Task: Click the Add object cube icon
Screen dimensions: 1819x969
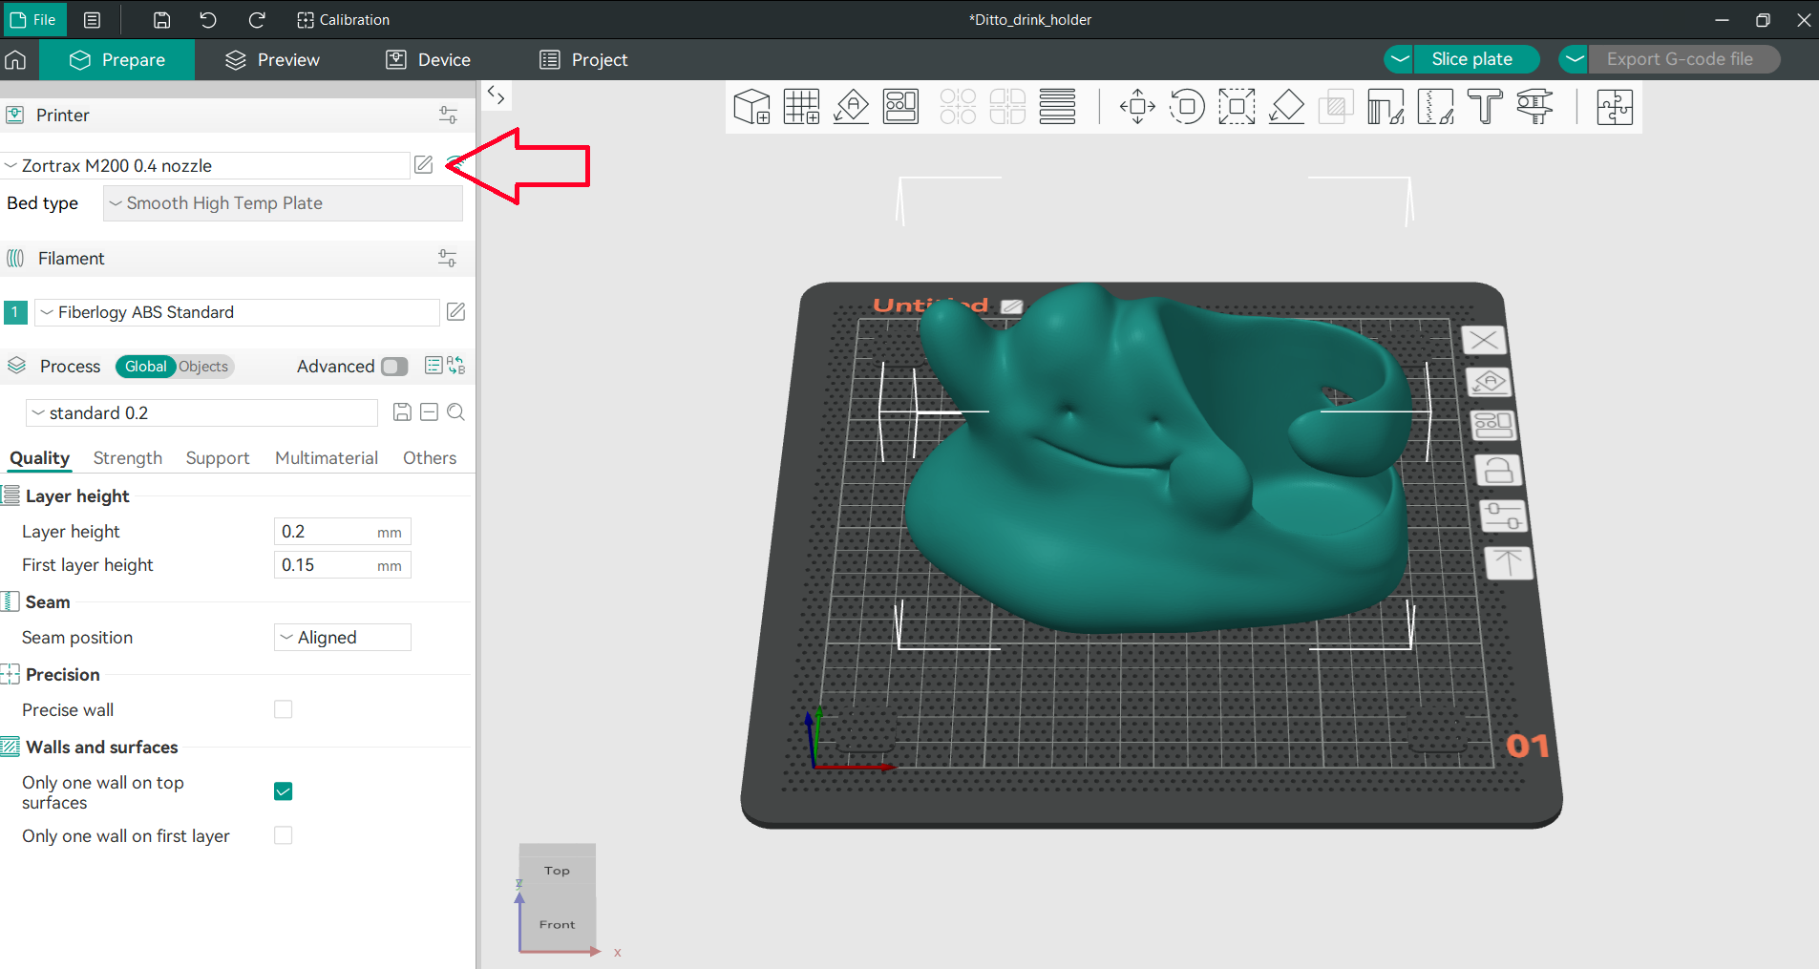Action: 751,107
